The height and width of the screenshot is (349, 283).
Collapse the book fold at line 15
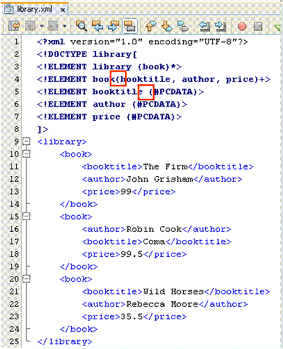pos(26,216)
